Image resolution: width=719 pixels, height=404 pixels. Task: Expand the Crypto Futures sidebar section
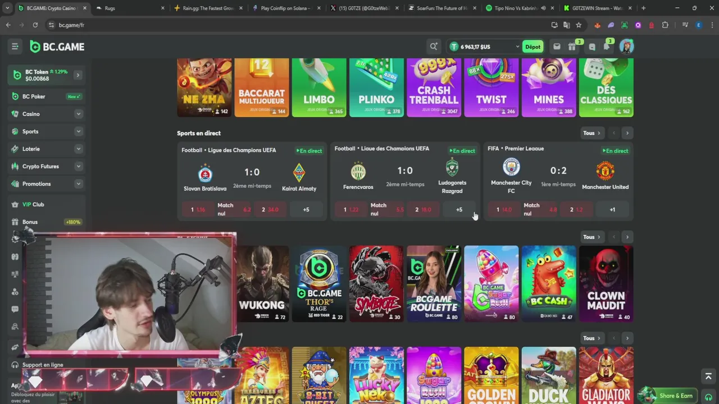[x=78, y=166]
